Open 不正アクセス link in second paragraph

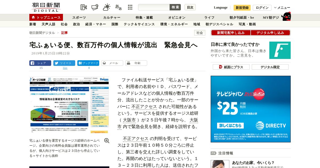(136, 139)
